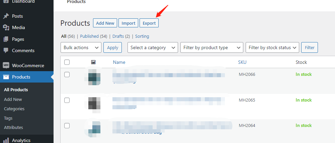This screenshot has width=335, height=143.
Task: Click the SKU value MH2064
Action: [x=247, y=126]
